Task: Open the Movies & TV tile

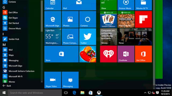Action: point(143,5)
